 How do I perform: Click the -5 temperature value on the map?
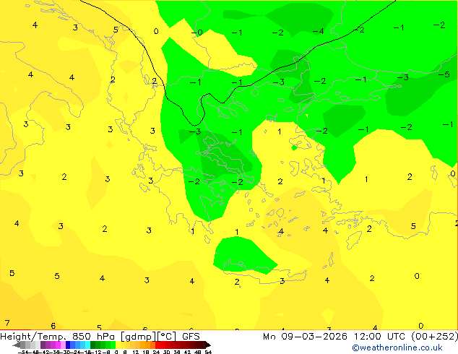pos(444,74)
